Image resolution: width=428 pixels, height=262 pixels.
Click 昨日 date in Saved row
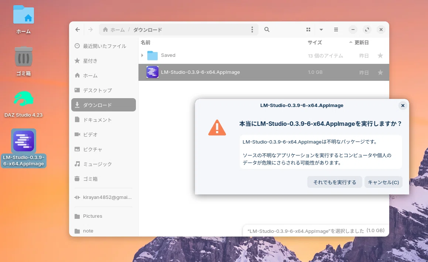(x=364, y=56)
